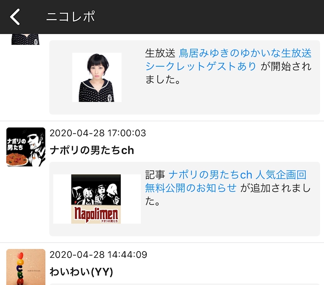Select the わいわい(YY) user name
Viewport: 324px width, 285px height.
pos(81,272)
